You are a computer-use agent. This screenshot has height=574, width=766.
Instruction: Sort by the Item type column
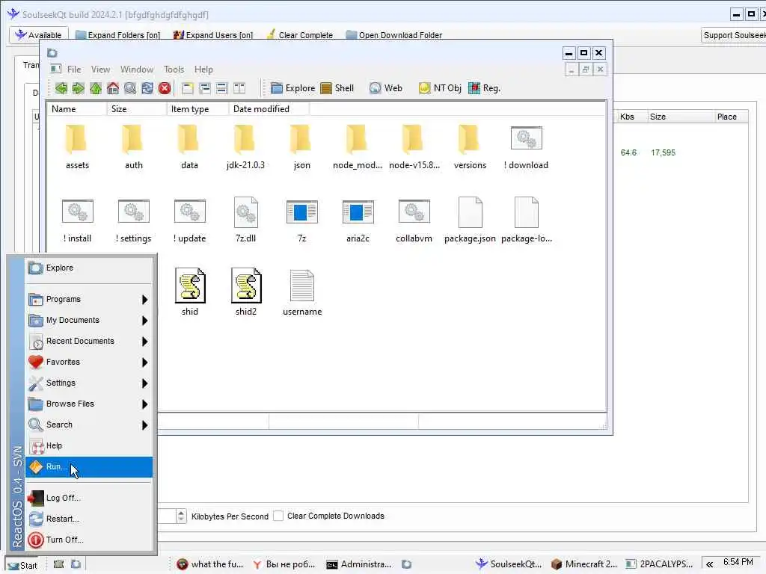[x=197, y=109]
